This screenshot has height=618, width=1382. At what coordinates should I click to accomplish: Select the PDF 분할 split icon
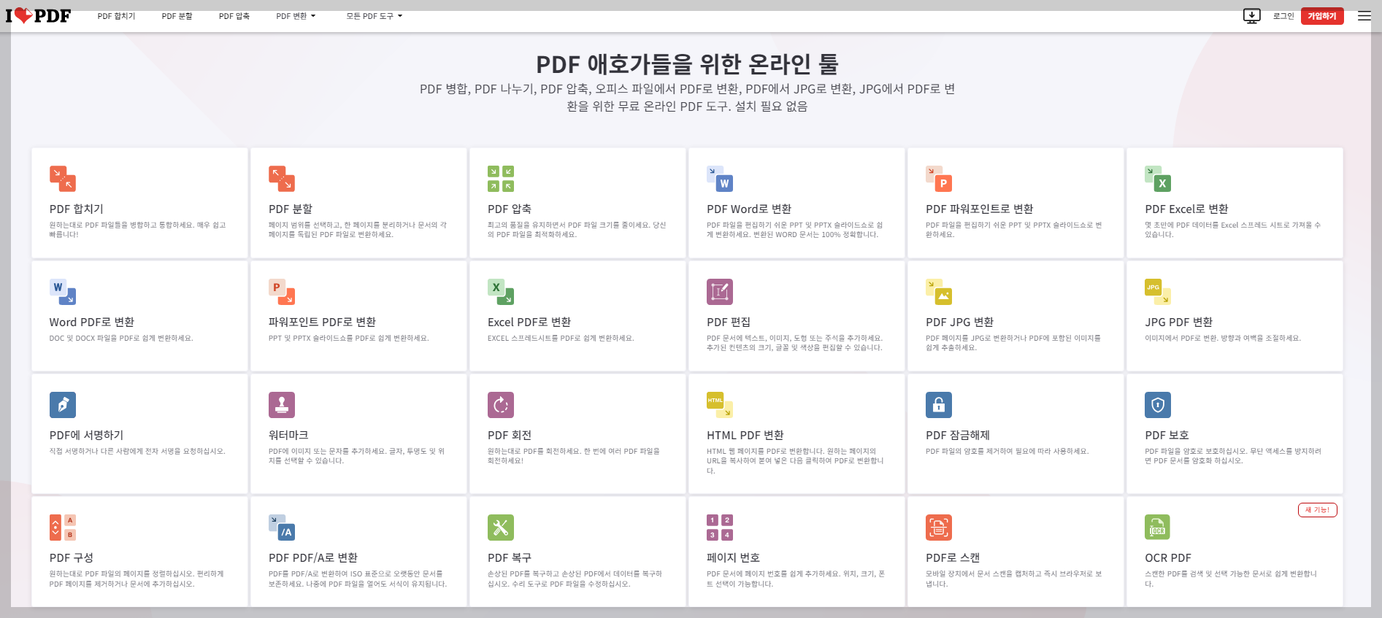(282, 179)
